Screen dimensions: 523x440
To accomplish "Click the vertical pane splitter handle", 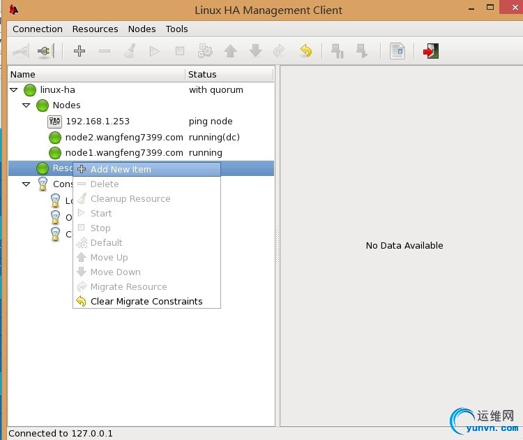I will click(x=277, y=246).
